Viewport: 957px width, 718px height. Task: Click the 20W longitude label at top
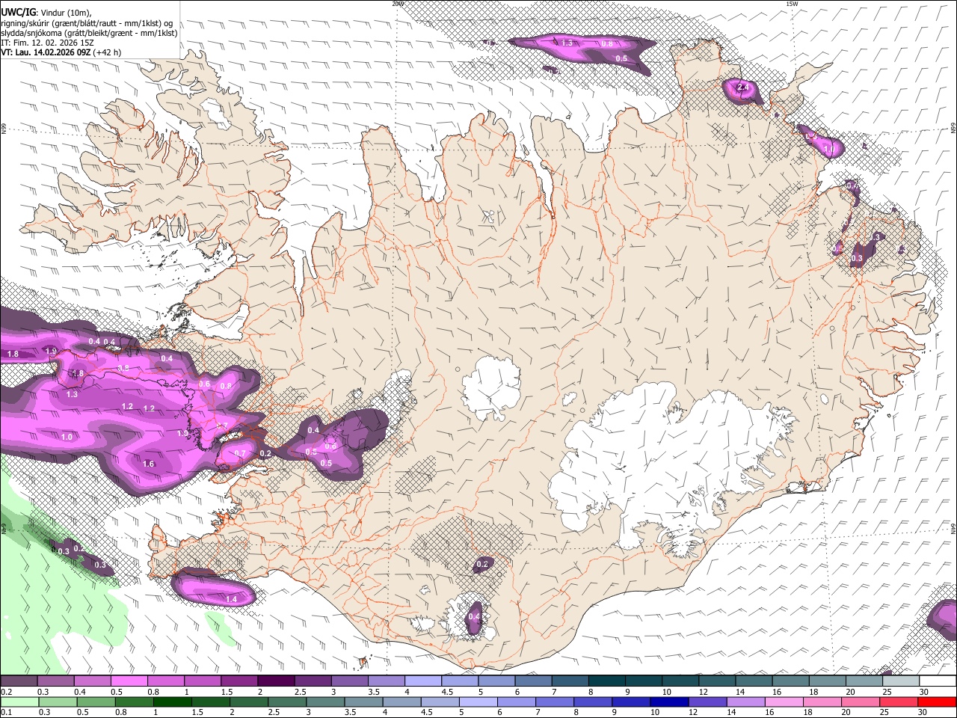coord(397,3)
